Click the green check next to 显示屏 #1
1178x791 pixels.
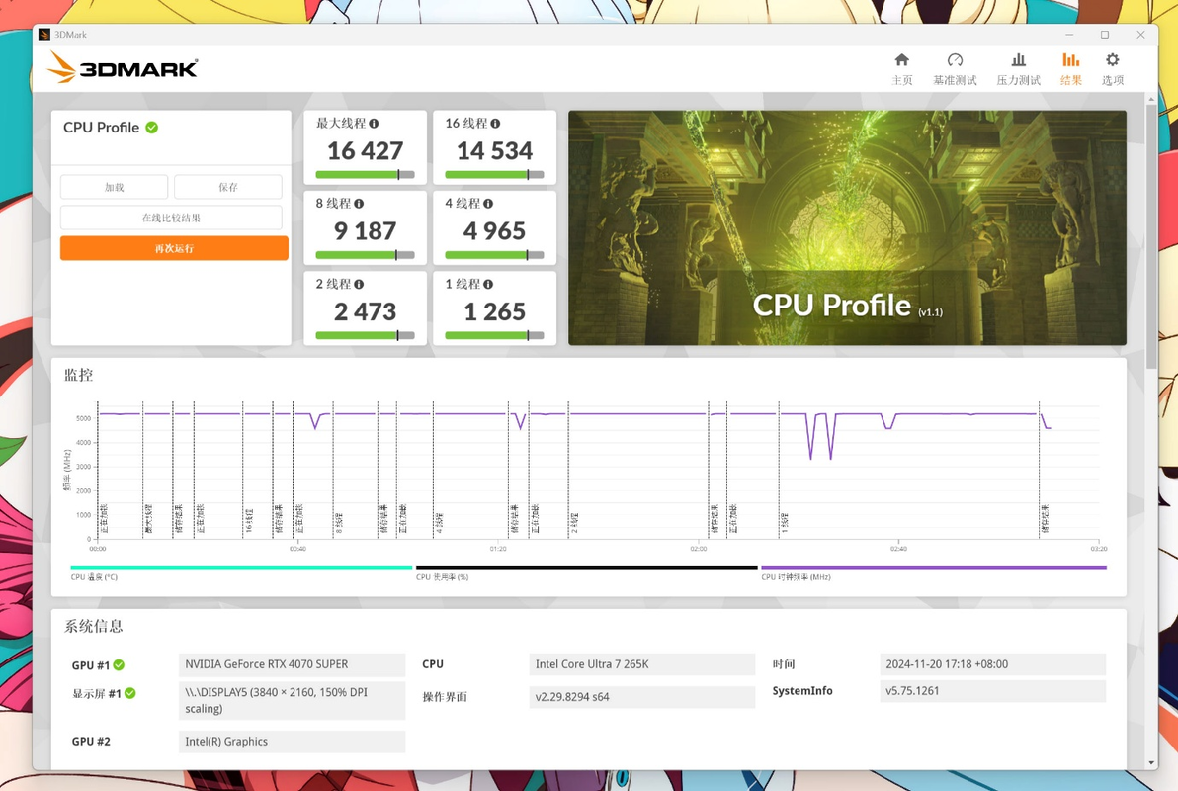coord(130,693)
